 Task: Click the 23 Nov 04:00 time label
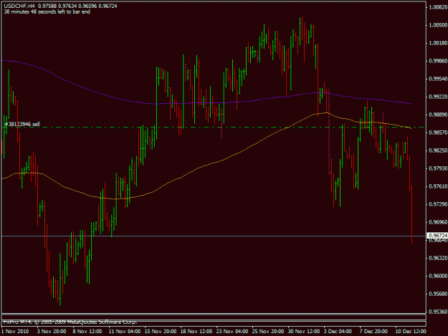tap(232, 331)
